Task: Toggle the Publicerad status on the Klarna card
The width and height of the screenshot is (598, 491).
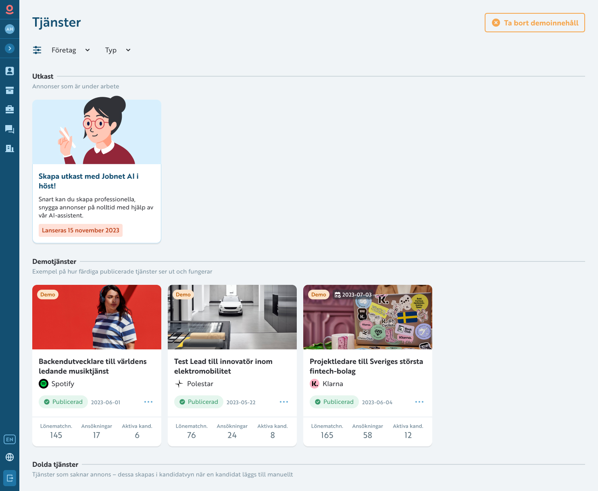Action: (x=334, y=402)
